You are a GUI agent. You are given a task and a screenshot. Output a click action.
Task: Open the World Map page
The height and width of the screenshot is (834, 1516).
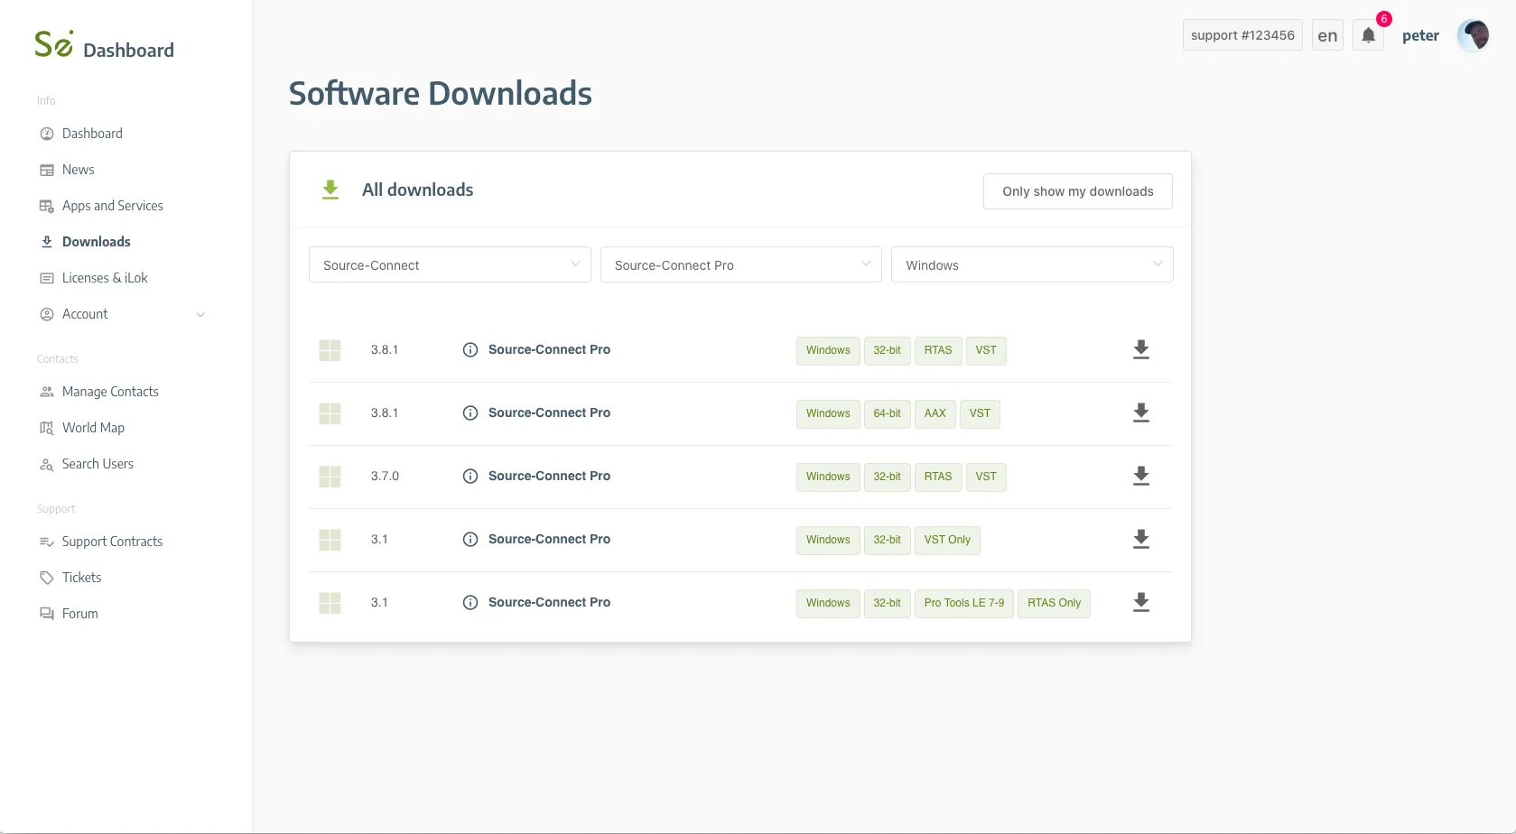tap(93, 428)
